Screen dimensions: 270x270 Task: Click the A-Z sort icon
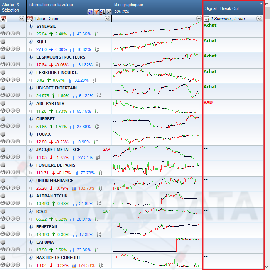pos(103,12)
